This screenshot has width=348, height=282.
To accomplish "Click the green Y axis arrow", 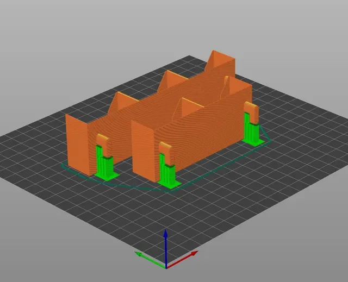I will [150, 260].
